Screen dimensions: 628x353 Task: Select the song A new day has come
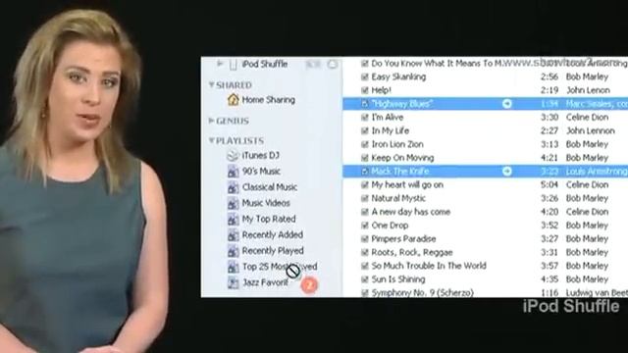(x=411, y=212)
